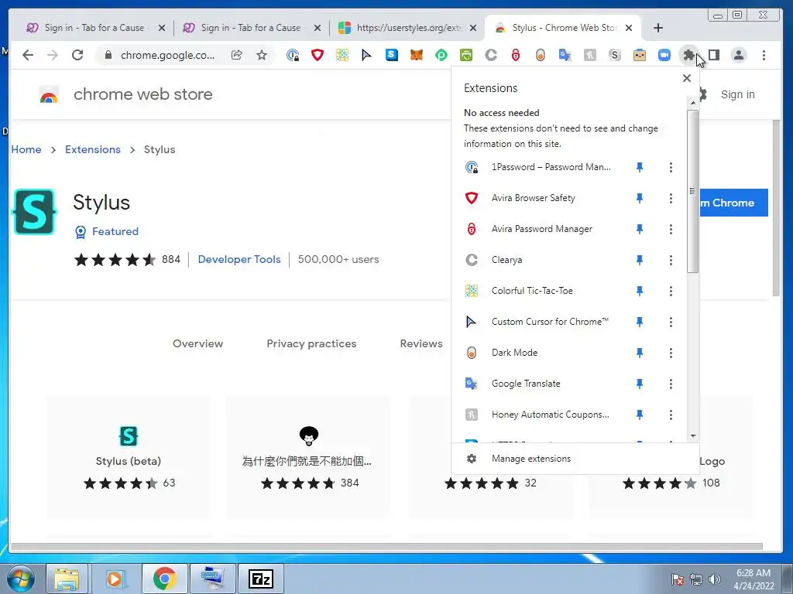Click the share page icon

pos(237,55)
